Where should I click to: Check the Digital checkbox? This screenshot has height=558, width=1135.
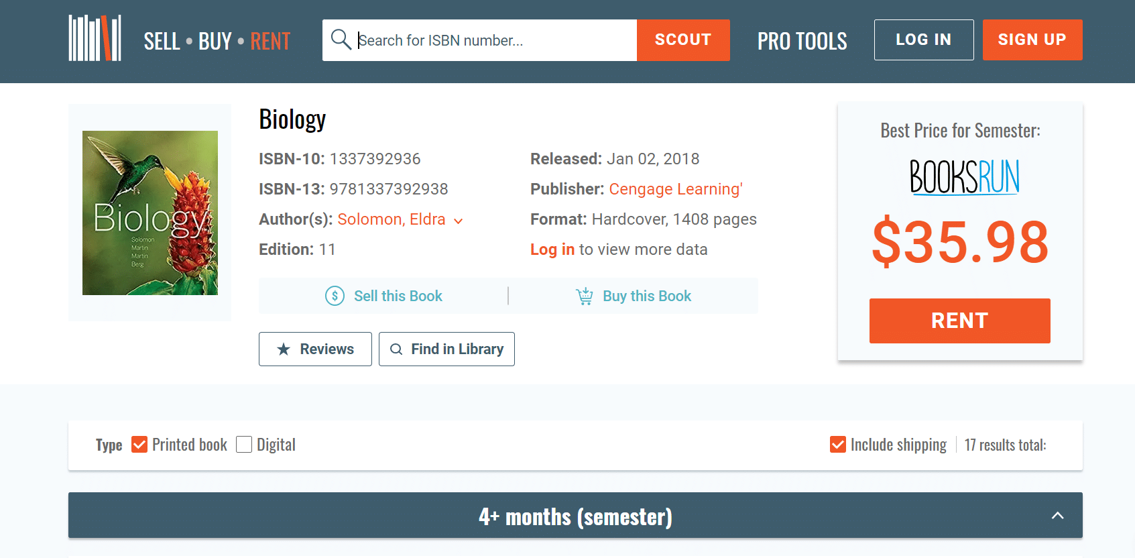click(x=244, y=445)
